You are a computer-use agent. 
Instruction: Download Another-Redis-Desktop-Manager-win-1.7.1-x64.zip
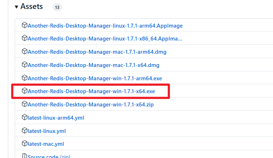[91, 104]
